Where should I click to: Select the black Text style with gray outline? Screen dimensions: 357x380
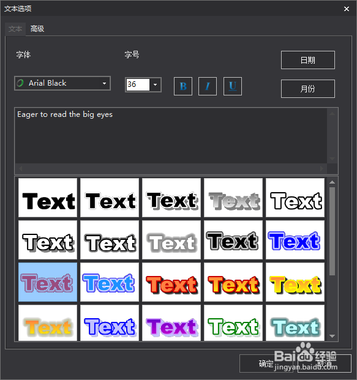233,240
